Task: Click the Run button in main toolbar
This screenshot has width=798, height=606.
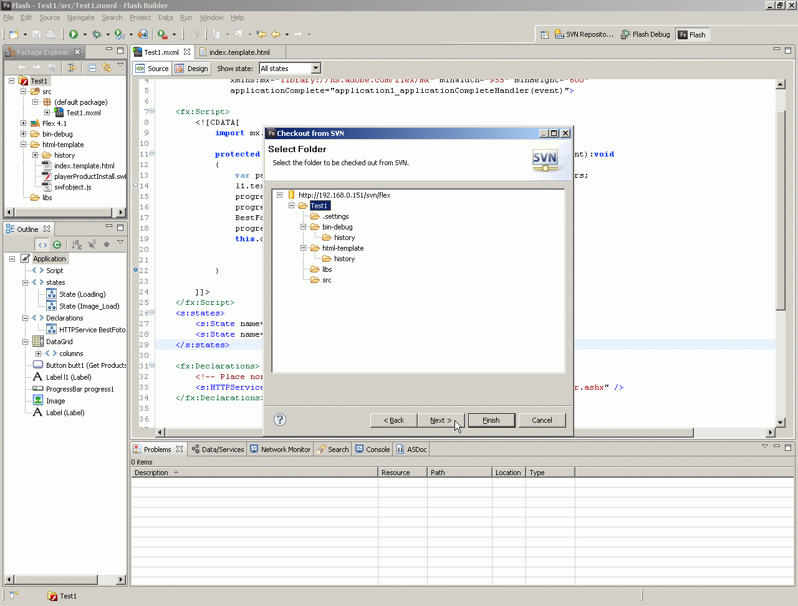Action: 74,34
